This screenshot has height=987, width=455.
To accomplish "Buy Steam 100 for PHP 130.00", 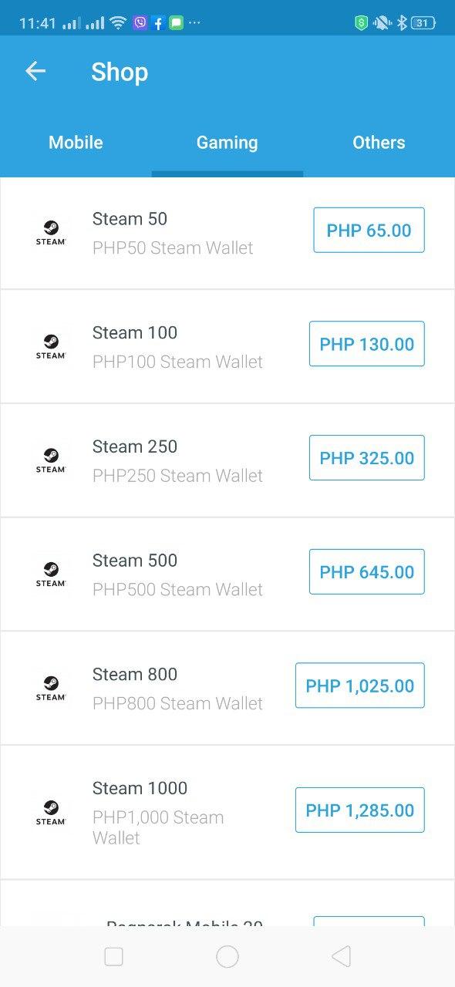I will click(366, 344).
